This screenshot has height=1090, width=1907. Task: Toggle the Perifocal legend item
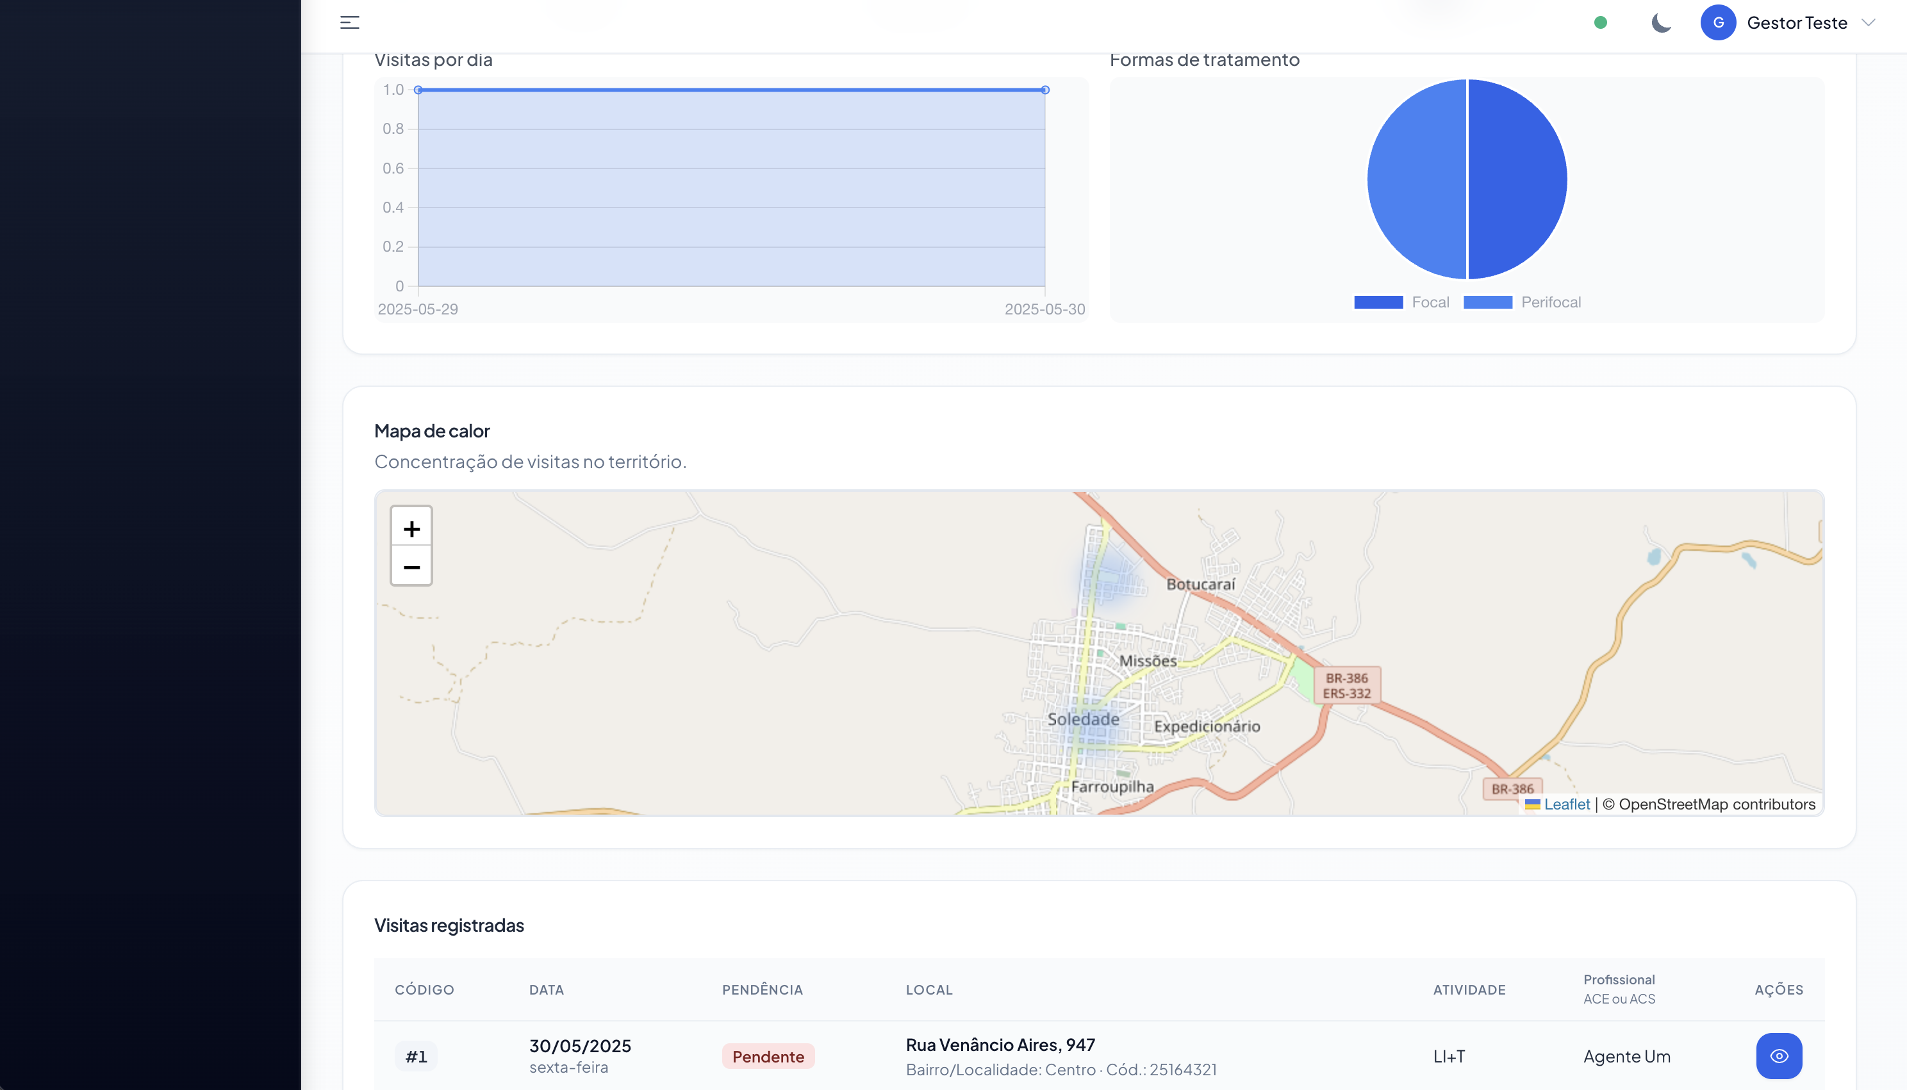[x=1549, y=302]
